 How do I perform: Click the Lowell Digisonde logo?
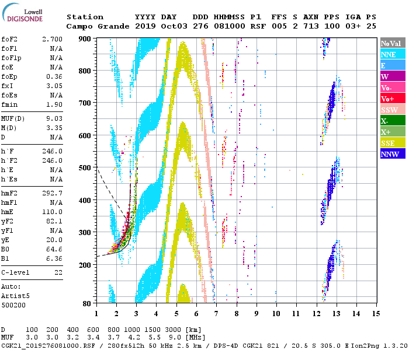tap(22, 12)
